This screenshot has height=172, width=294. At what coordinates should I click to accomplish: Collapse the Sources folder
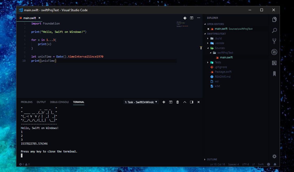(220, 48)
